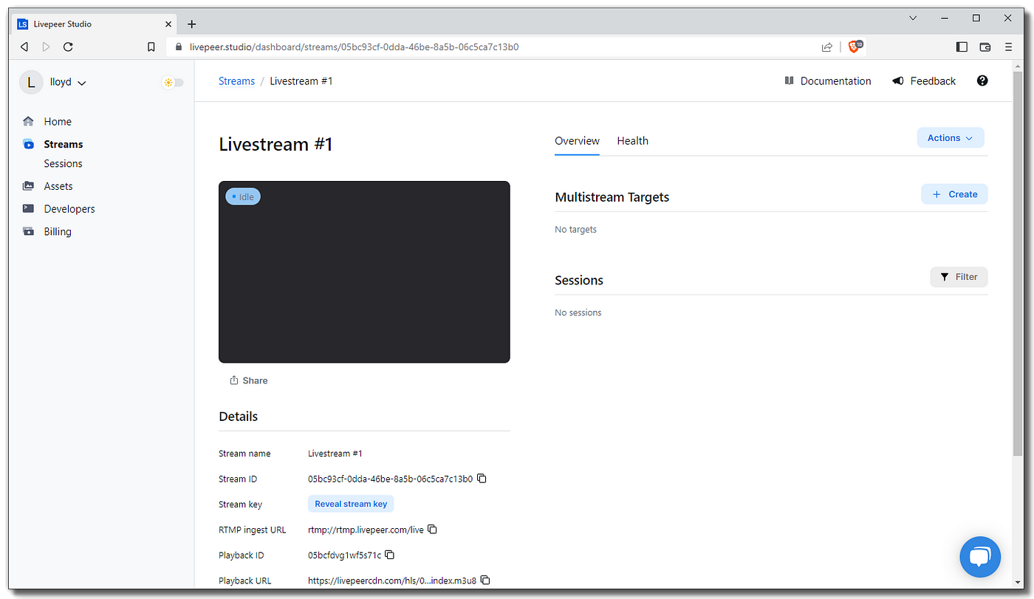Image resolution: width=1034 pixels, height=599 pixels.
Task: Open the Brave wallet icon
Action: (985, 47)
